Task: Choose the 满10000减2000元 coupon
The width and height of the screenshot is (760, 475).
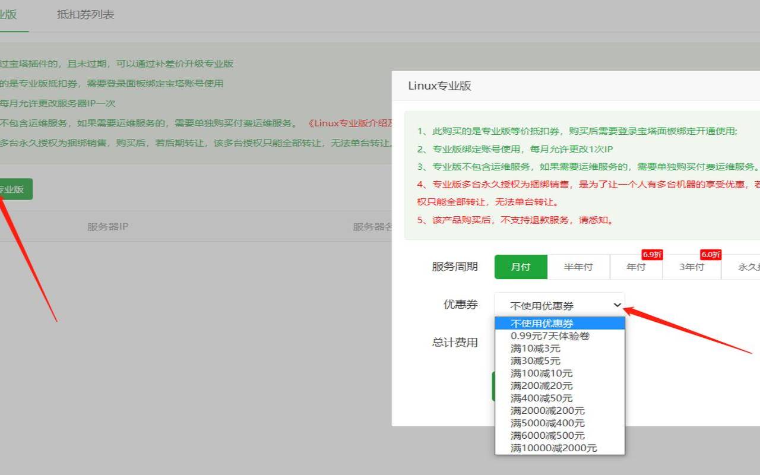Action: [x=560, y=448]
